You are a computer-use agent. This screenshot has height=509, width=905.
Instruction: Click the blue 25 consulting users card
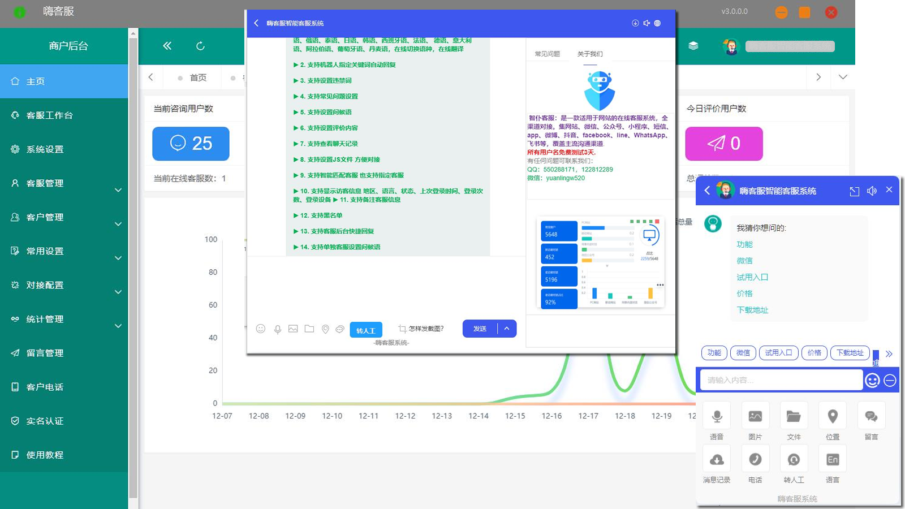pyautogui.click(x=191, y=144)
